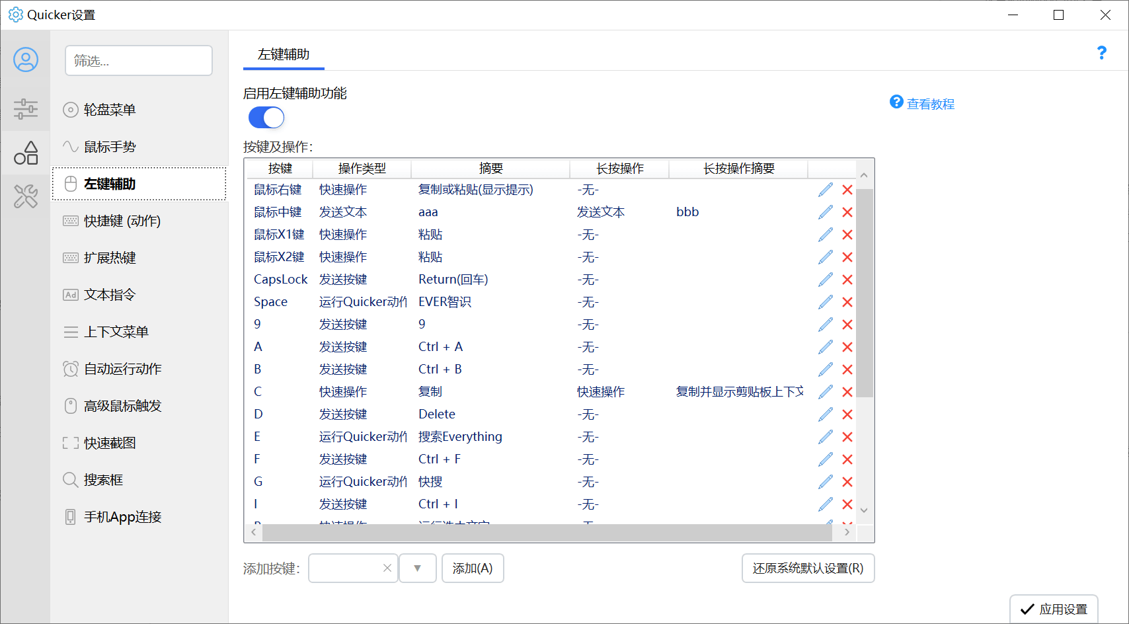Image resolution: width=1129 pixels, height=624 pixels.
Task: Click the 还原系统默认设置(R) button
Action: point(808,568)
